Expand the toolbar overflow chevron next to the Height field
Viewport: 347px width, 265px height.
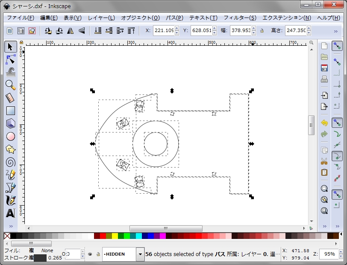(336, 32)
